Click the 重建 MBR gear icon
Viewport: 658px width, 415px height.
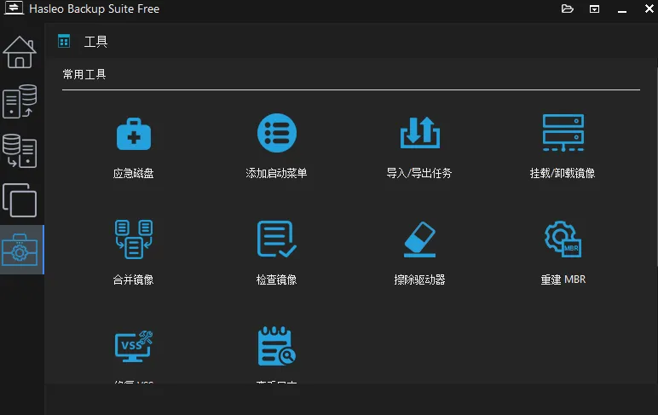(563, 239)
